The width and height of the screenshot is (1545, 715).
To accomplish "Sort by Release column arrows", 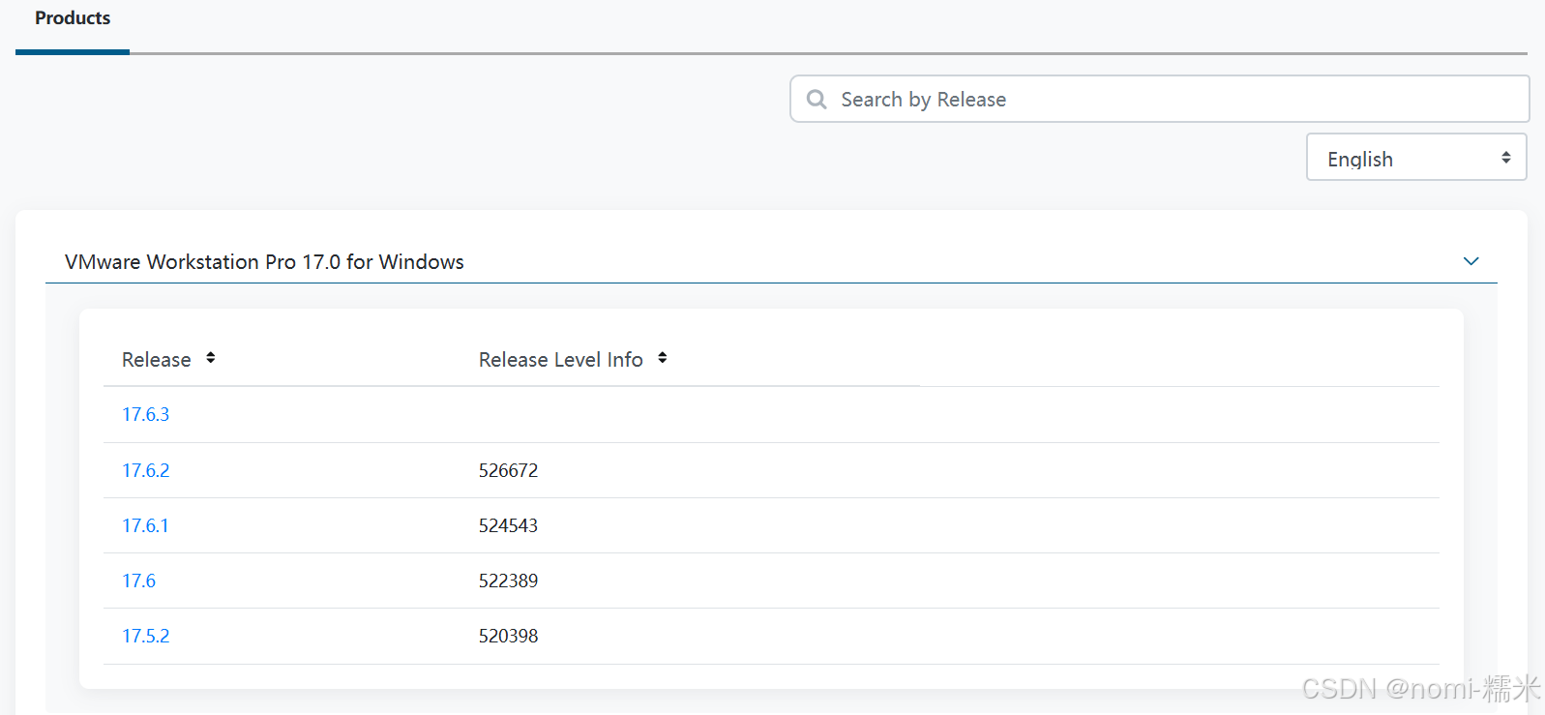I will point(210,358).
